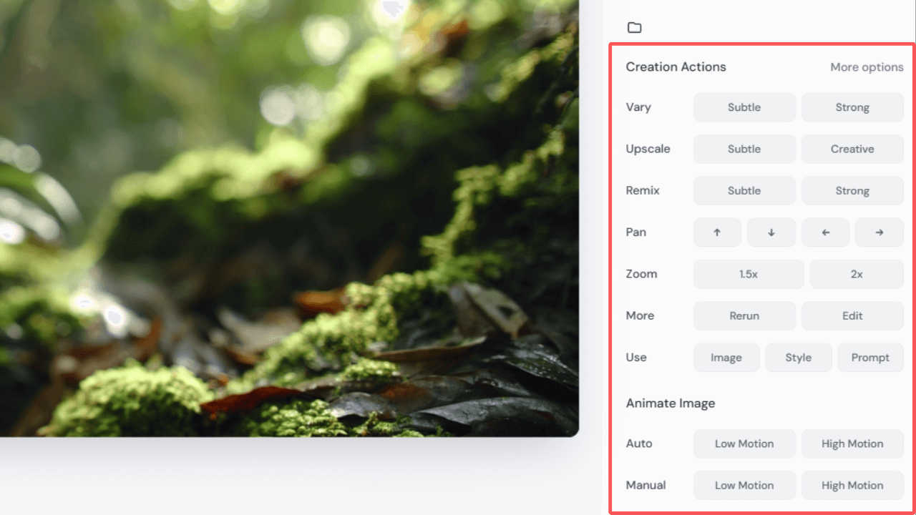Animate with Manual Low Motion
Screen dimensions: 916x515
click(x=744, y=485)
